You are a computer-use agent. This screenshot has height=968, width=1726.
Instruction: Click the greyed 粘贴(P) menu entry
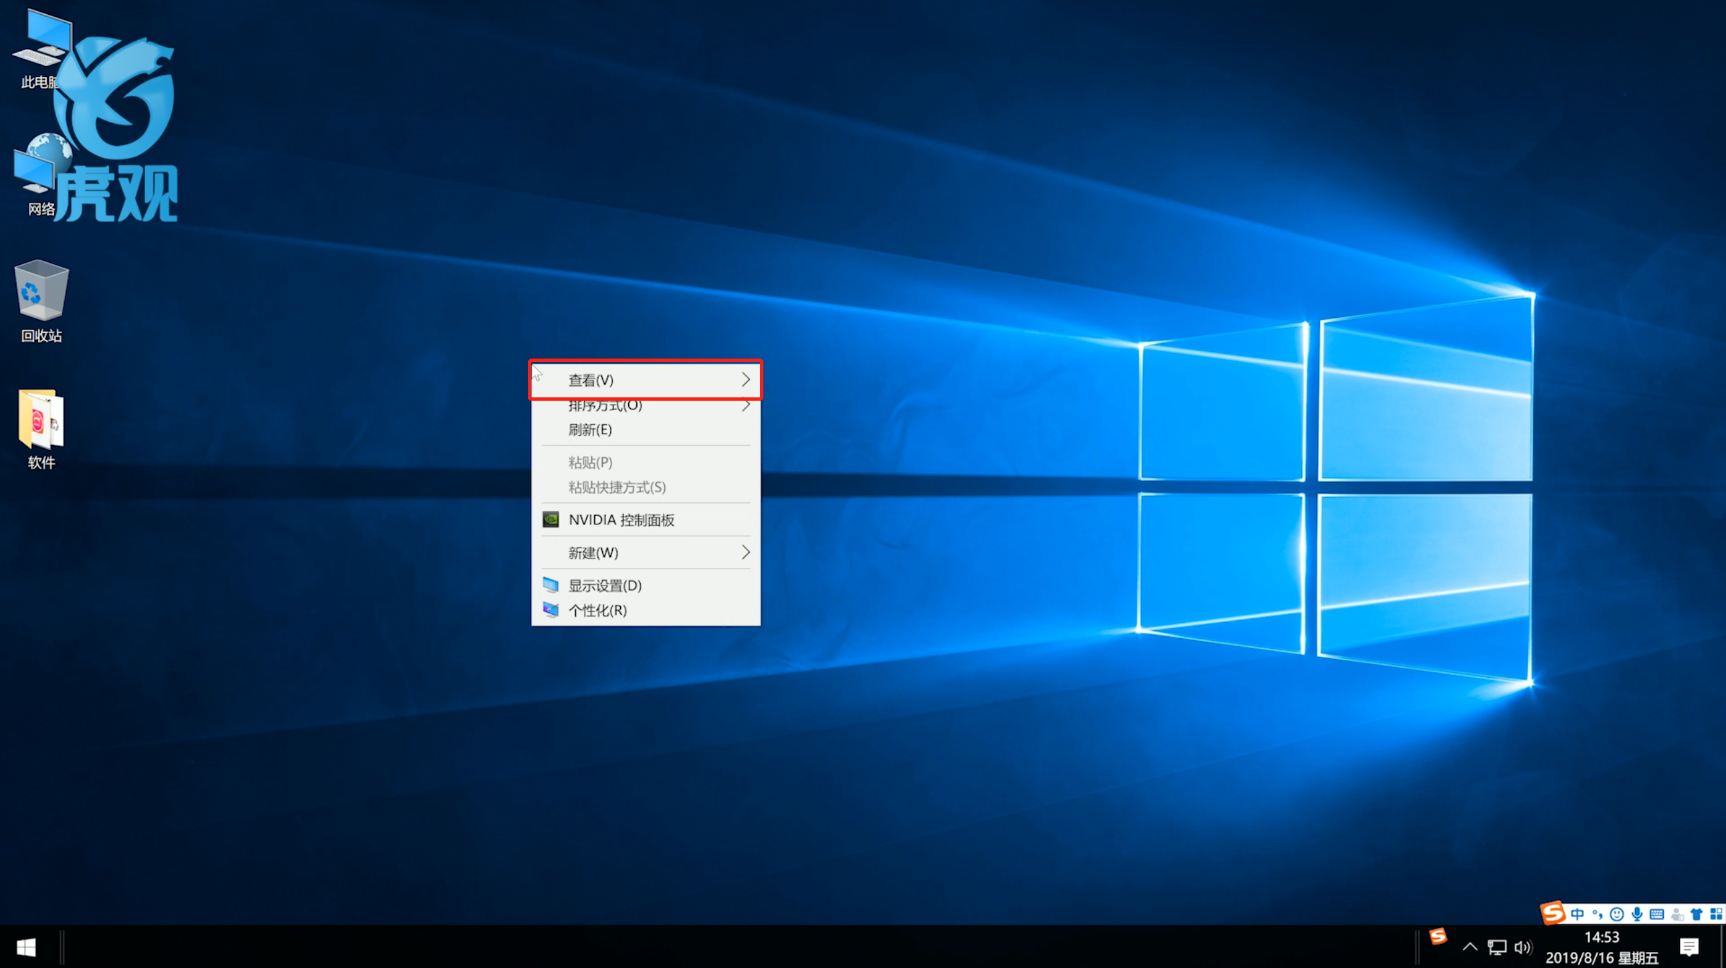tap(646, 462)
